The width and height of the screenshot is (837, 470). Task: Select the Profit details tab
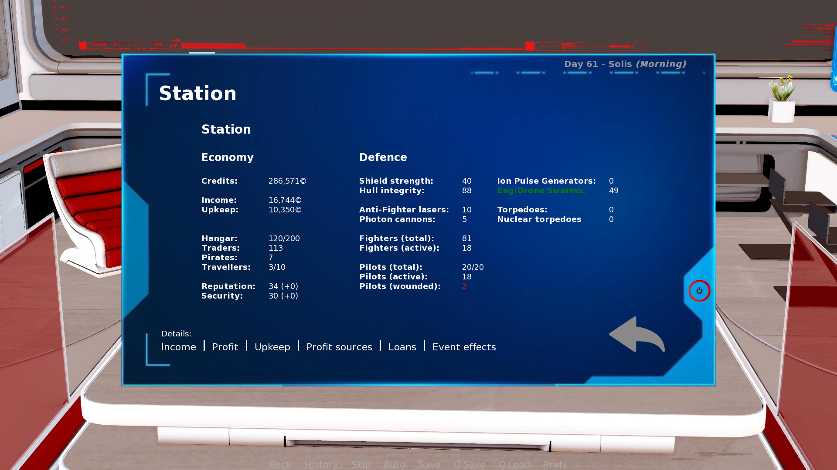click(x=225, y=346)
